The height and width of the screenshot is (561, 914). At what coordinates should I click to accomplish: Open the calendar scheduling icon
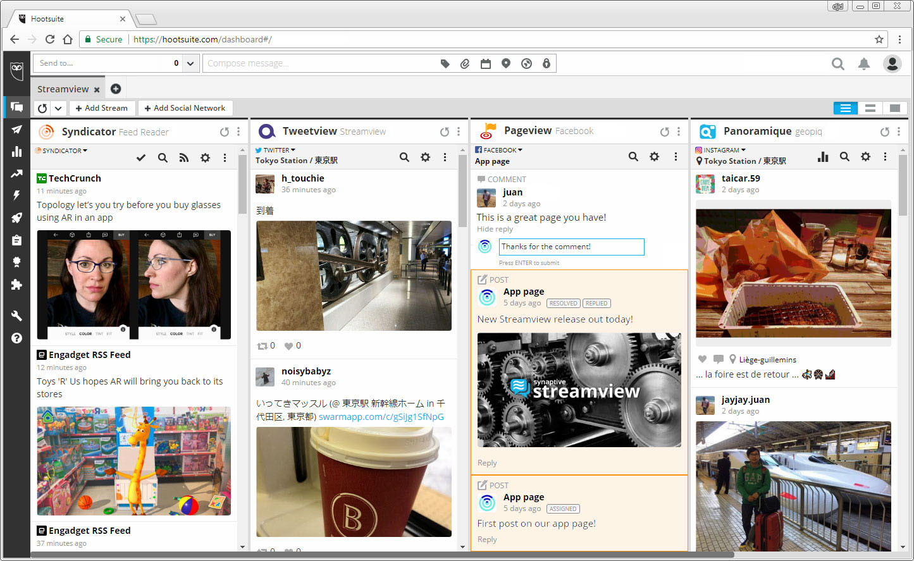(485, 63)
